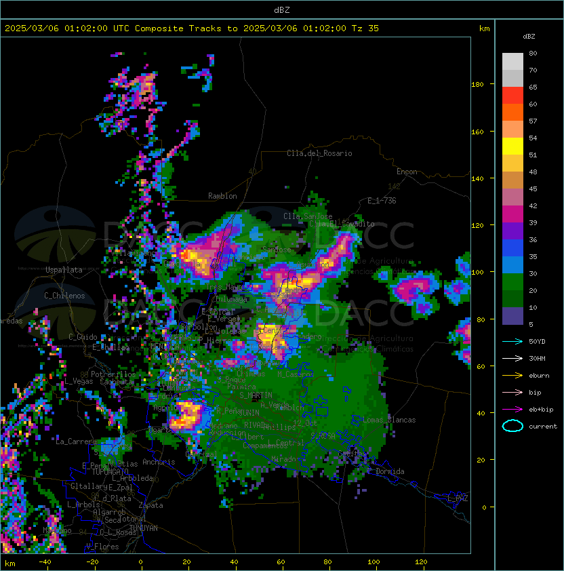Select the magenta 39-42 dBZ swatch
The width and height of the screenshot is (564, 571).
[512, 214]
